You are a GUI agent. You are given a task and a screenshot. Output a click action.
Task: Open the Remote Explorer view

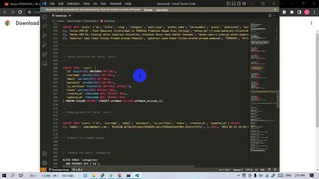click(45, 64)
